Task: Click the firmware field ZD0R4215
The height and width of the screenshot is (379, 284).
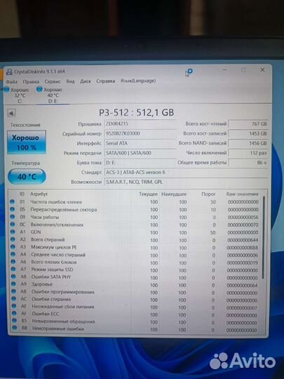Action: pyautogui.click(x=140, y=124)
